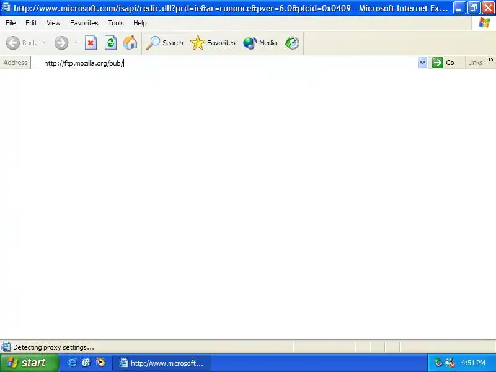Click in the address bar URL field

[x=224, y=63]
